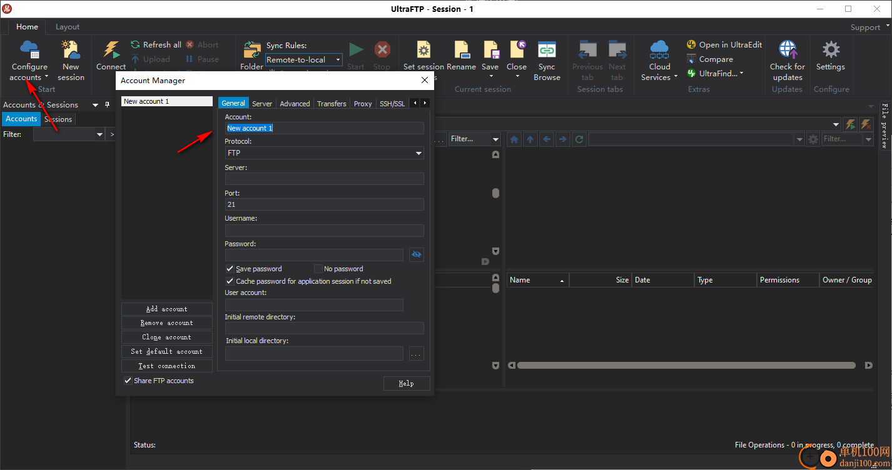Open the Proxy tab
892x470 pixels.
coord(363,104)
